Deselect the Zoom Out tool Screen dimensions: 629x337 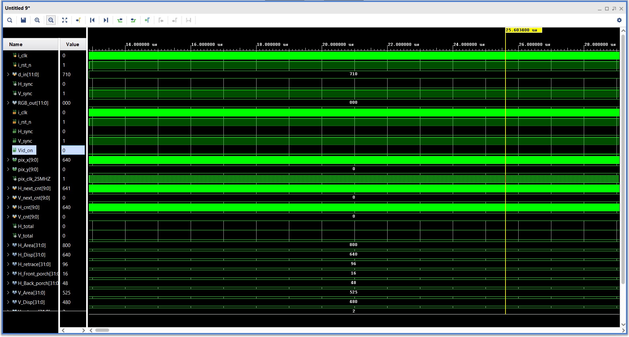coord(51,20)
